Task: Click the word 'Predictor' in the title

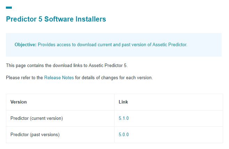Action: (21, 19)
